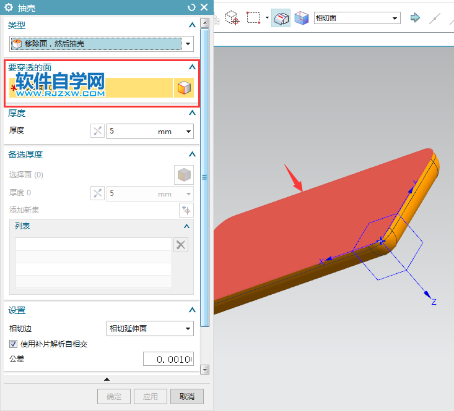Toggle the highlighted face rule toolbar icon

[x=281, y=18]
